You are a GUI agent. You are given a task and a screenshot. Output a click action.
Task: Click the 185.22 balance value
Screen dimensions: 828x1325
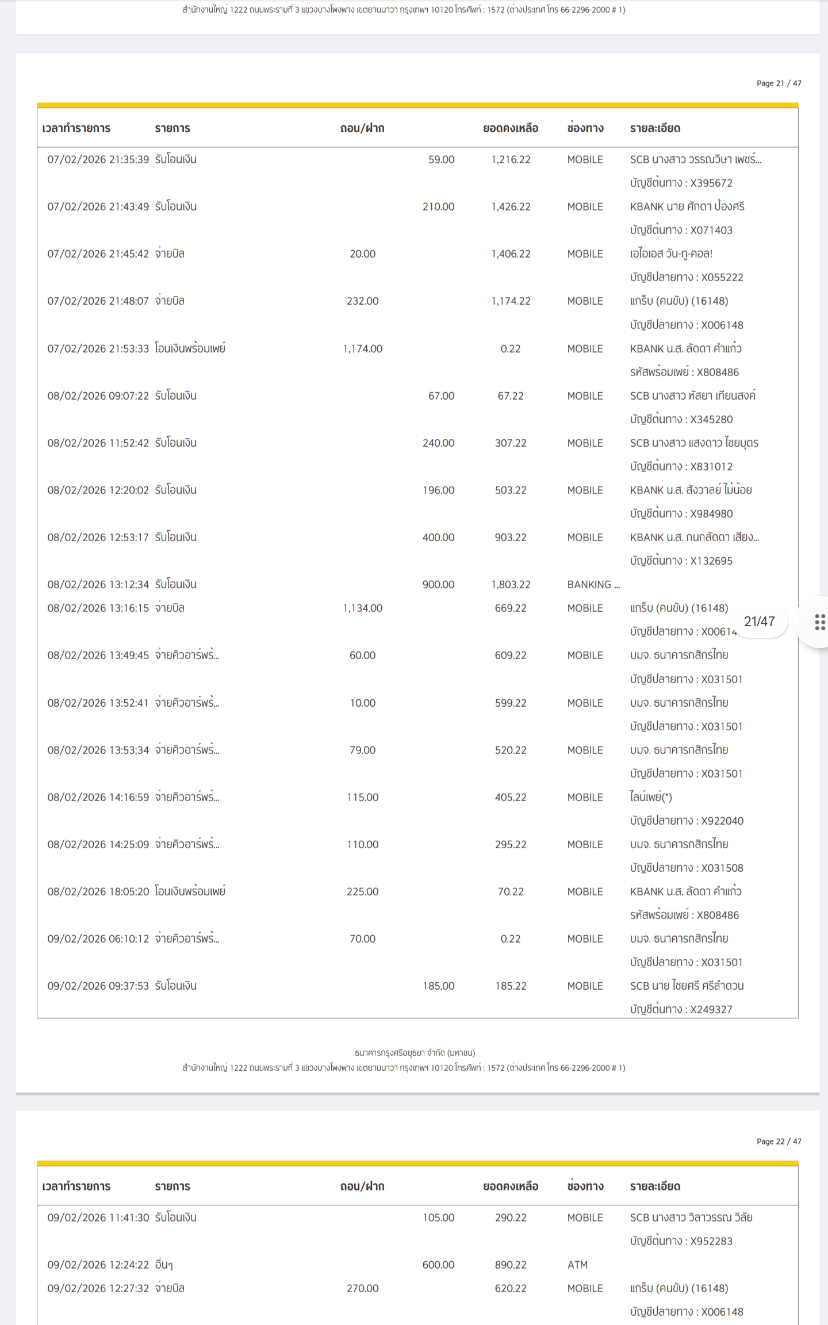[511, 986]
